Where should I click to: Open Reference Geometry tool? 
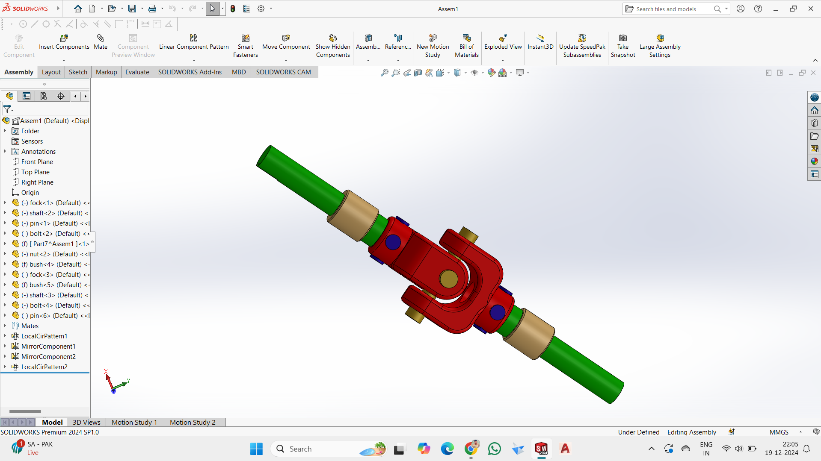(398, 42)
